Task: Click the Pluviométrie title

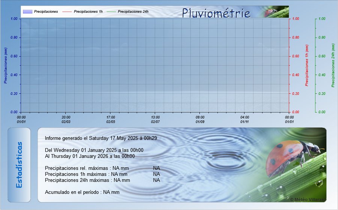Action: click(x=216, y=13)
